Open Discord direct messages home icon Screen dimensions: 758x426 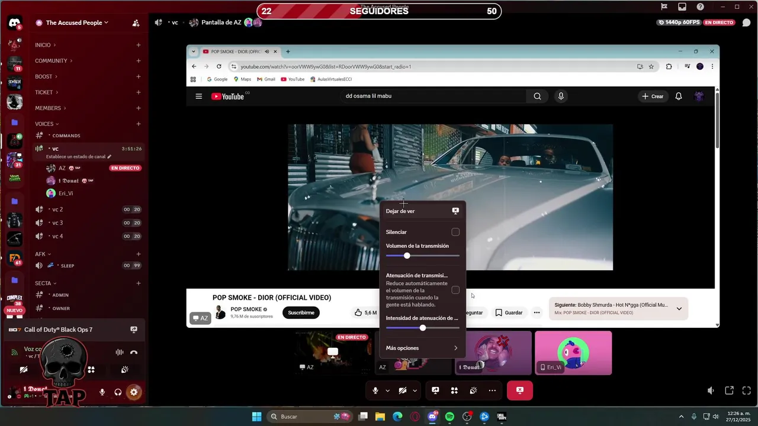tap(14, 23)
